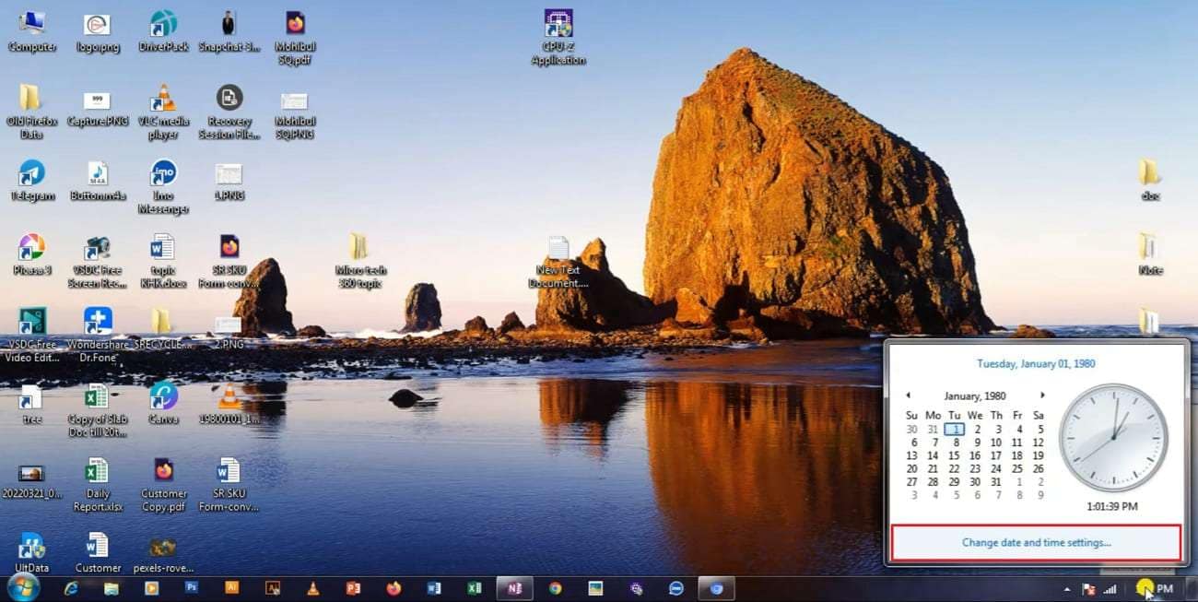Show hidden system tray icons arrow
The image size is (1198, 602).
tap(1067, 589)
